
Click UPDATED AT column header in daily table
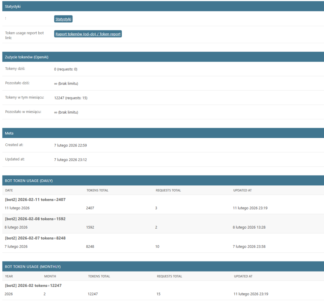tap(242, 190)
